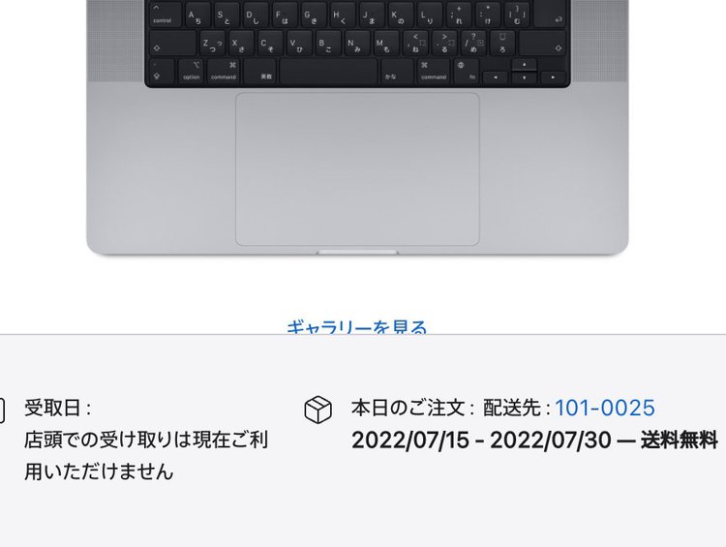Screen dimensions: 726x547
Task: Click the 2022/07/15 - 2022/07/30 delivery estimate
Action: pos(481,440)
